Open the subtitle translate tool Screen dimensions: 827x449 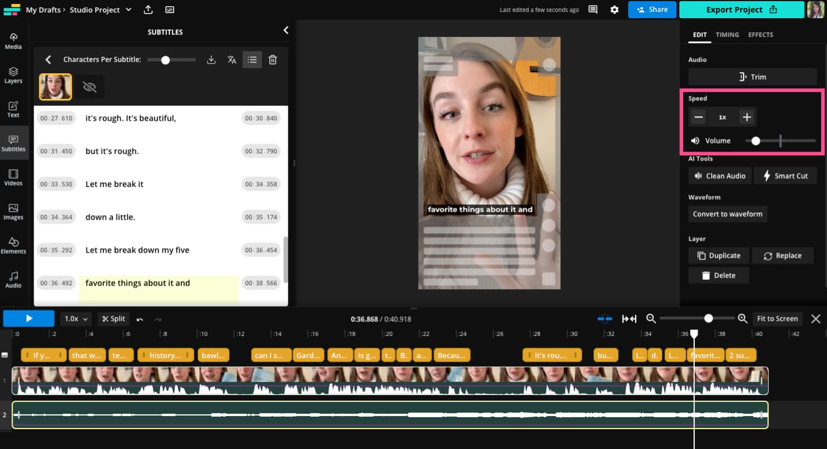point(232,60)
